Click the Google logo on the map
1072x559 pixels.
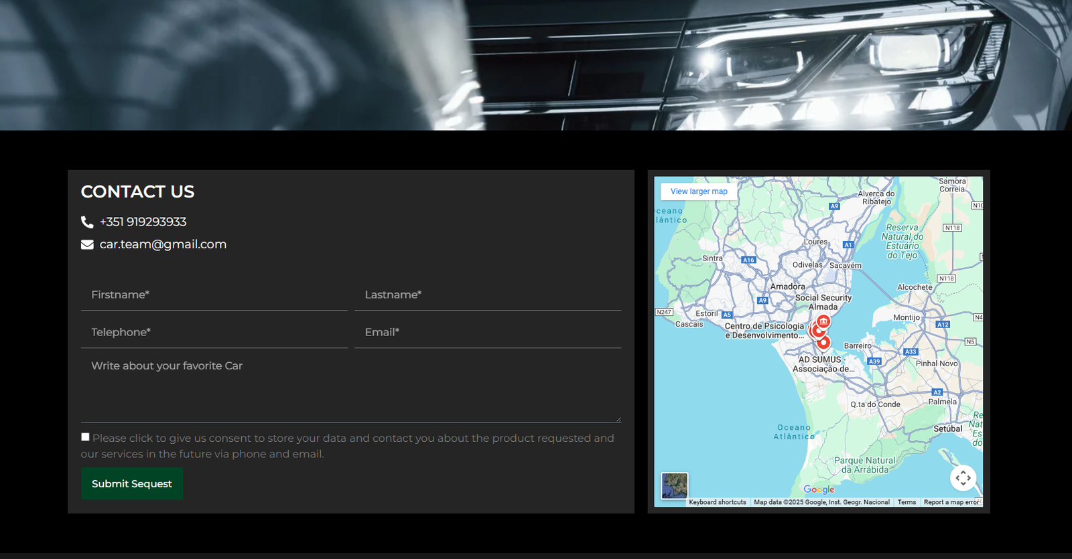pyautogui.click(x=819, y=489)
